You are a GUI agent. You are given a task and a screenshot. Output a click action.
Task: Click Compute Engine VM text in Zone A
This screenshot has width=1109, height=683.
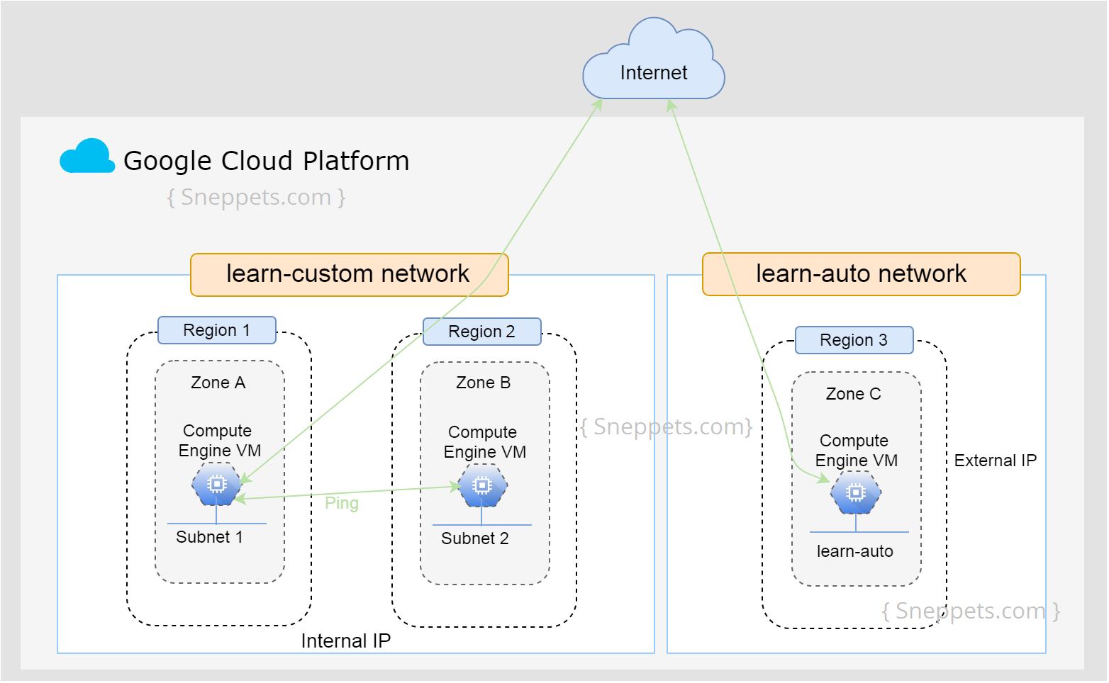pyautogui.click(x=219, y=441)
